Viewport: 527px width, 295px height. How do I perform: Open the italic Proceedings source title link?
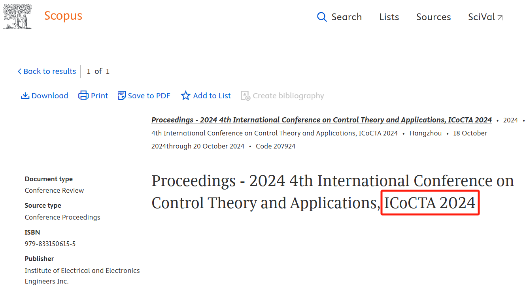pos(321,120)
